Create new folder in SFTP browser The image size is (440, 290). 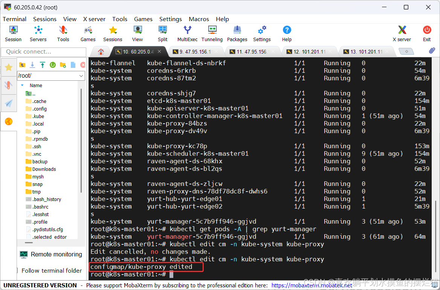coord(63,65)
